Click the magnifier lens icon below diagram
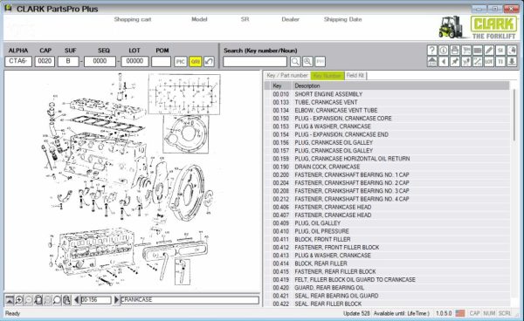The image size is (524, 321). click(x=57, y=300)
